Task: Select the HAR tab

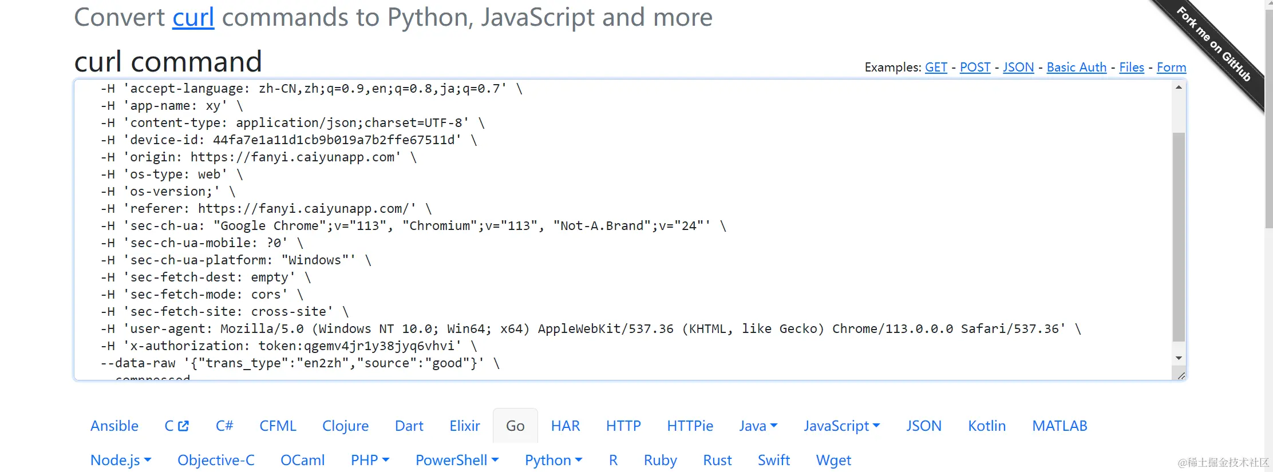Action: [566, 426]
